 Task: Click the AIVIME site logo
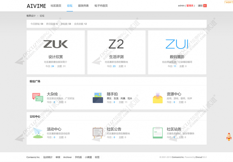(x=36, y=6)
